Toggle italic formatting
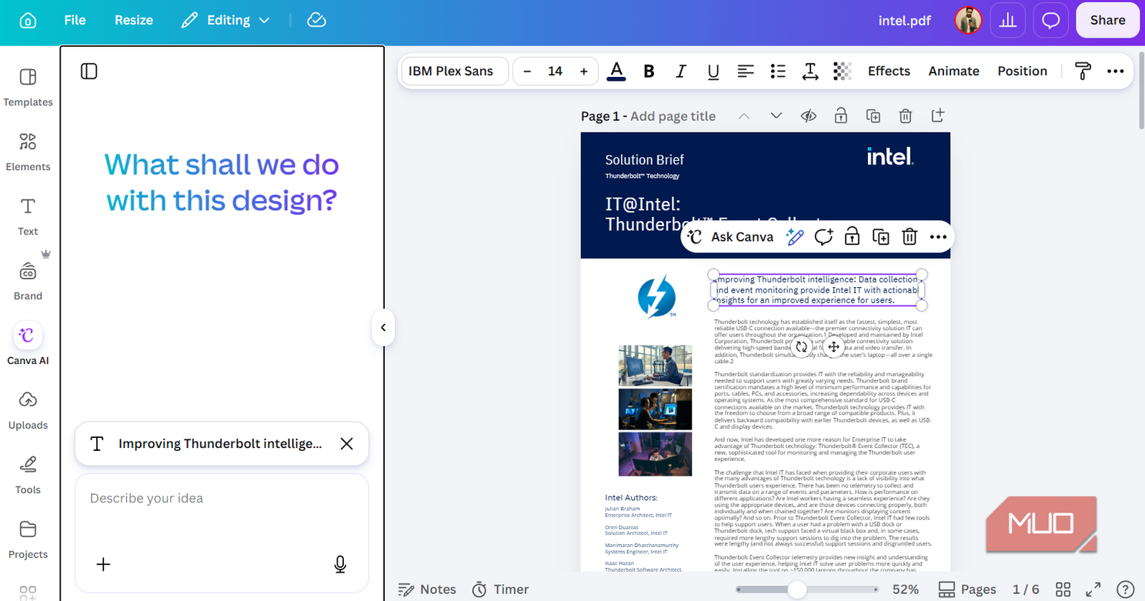The width and height of the screenshot is (1145, 601). coord(681,71)
